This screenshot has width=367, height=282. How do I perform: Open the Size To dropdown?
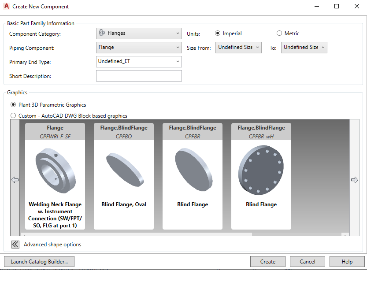point(304,48)
